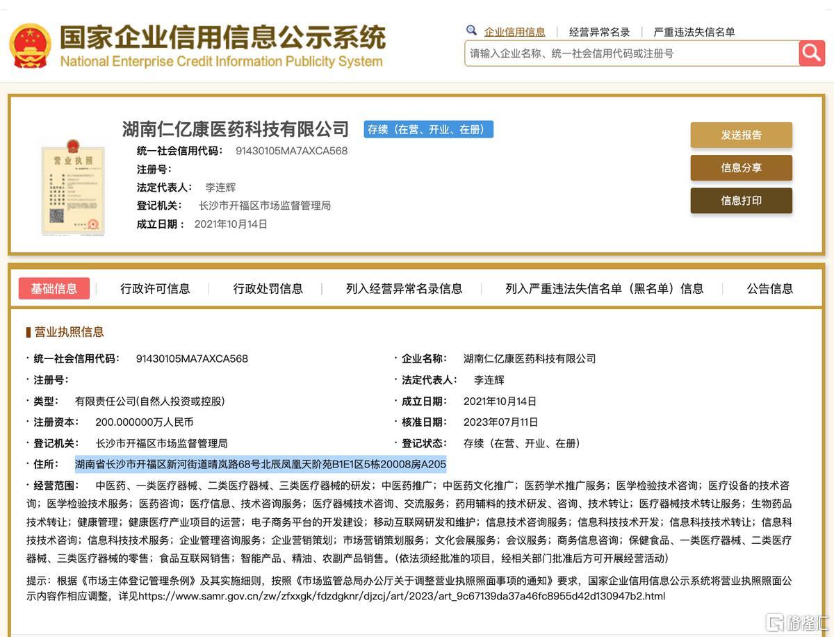Viewport: 834px width, 637px height.
Task: Focus the enterprise name search field
Action: pyautogui.click(x=632, y=53)
